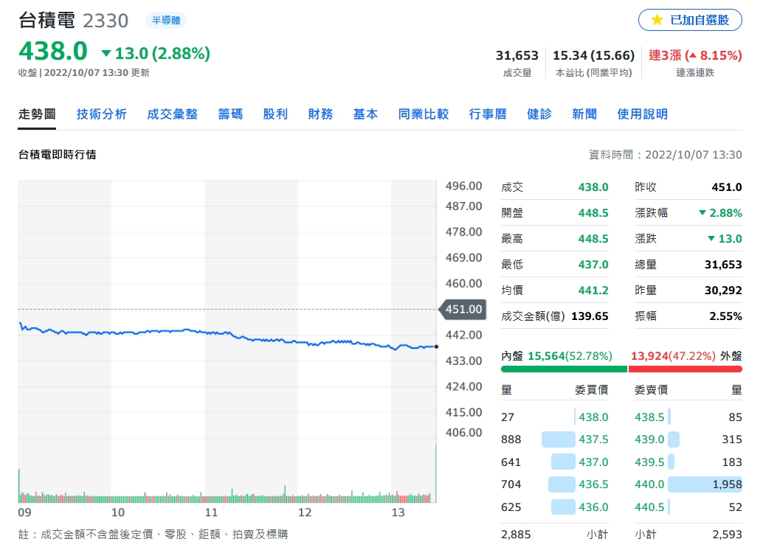Click the 440.0 ask volume bar showing 1,958
The height and width of the screenshot is (553, 763).
pyautogui.click(x=705, y=484)
